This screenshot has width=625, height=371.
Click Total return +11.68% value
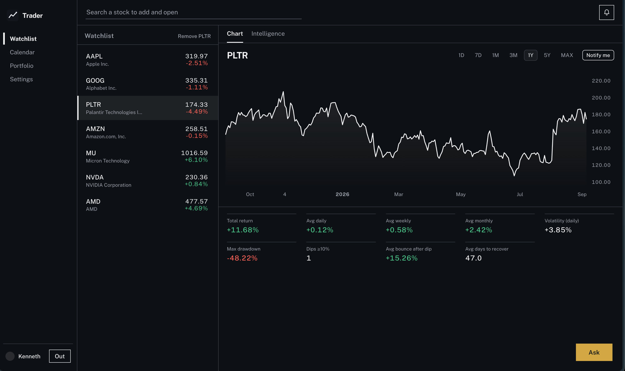pyautogui.click(x=242, y=230)
